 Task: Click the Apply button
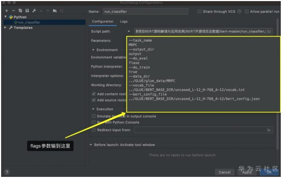click(247, 172)
